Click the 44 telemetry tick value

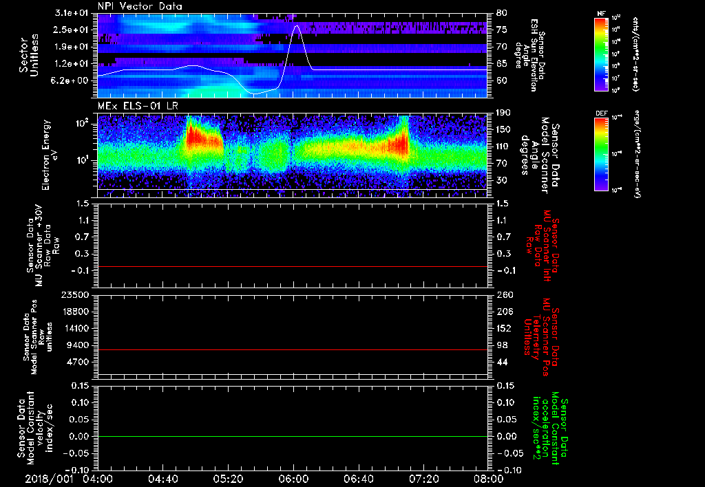(x=502, y=362)
